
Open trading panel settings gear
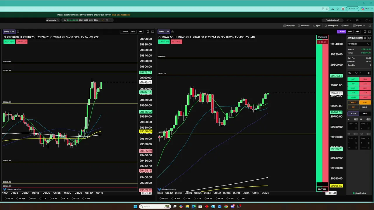pos(370,38)
